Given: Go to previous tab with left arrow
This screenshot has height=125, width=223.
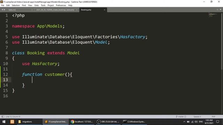Looking at the screenshot, I should (2, 10).
